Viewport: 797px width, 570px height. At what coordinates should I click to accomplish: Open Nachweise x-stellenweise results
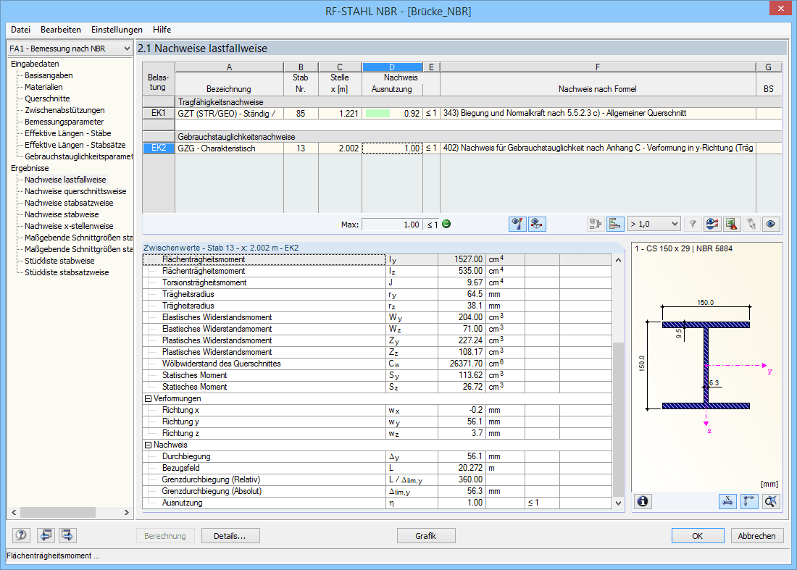click(69, 226)
